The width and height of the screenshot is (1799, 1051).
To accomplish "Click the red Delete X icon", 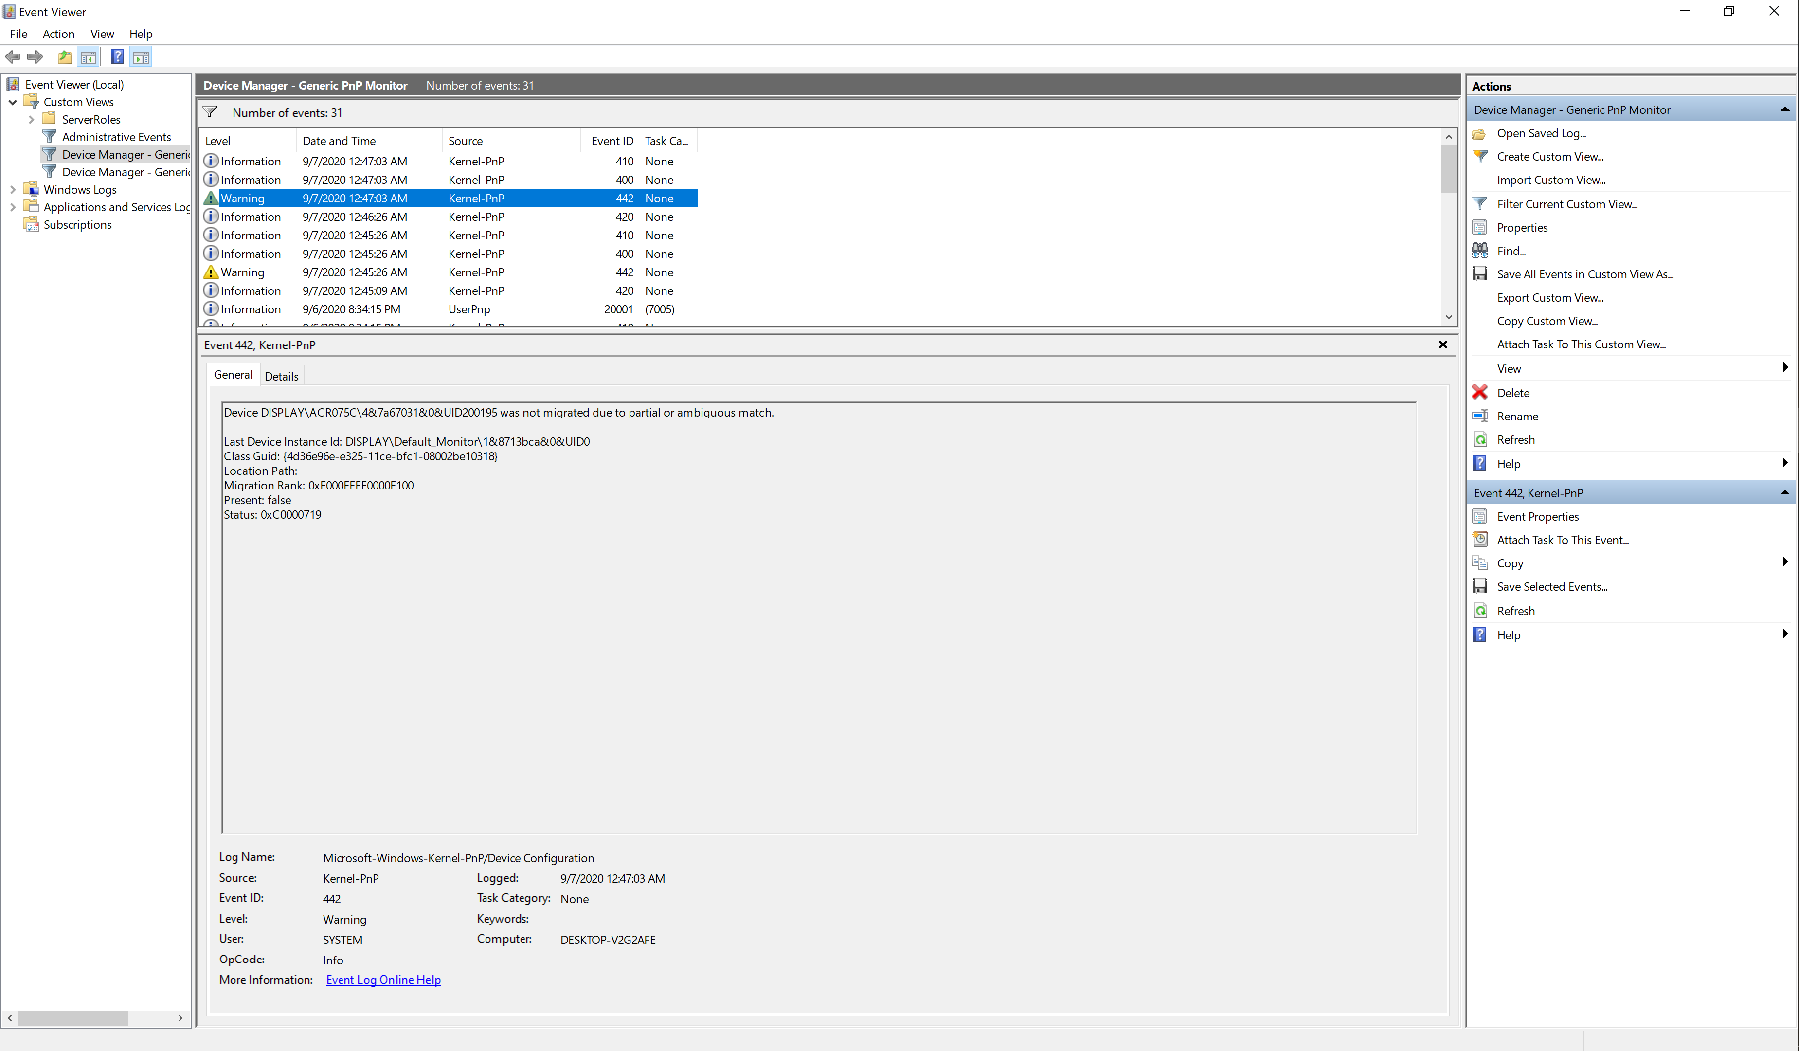I will pos(1480,393).
